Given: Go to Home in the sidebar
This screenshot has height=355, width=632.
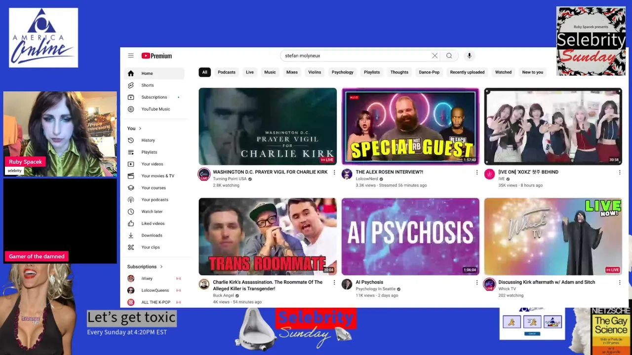Looking at the screenshot, I should (x=154, y=73).
